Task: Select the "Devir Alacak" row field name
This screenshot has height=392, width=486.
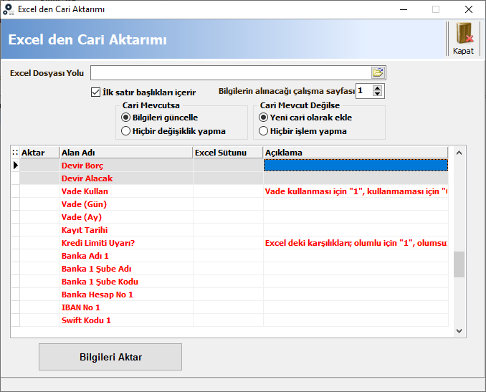Action: point(87,178)
